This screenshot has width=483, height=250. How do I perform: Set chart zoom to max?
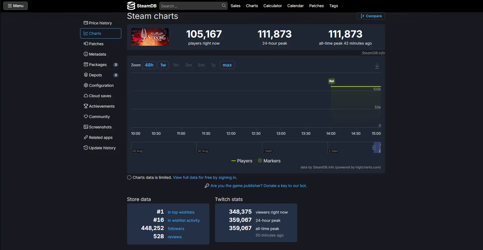click(x=227, y=65)
